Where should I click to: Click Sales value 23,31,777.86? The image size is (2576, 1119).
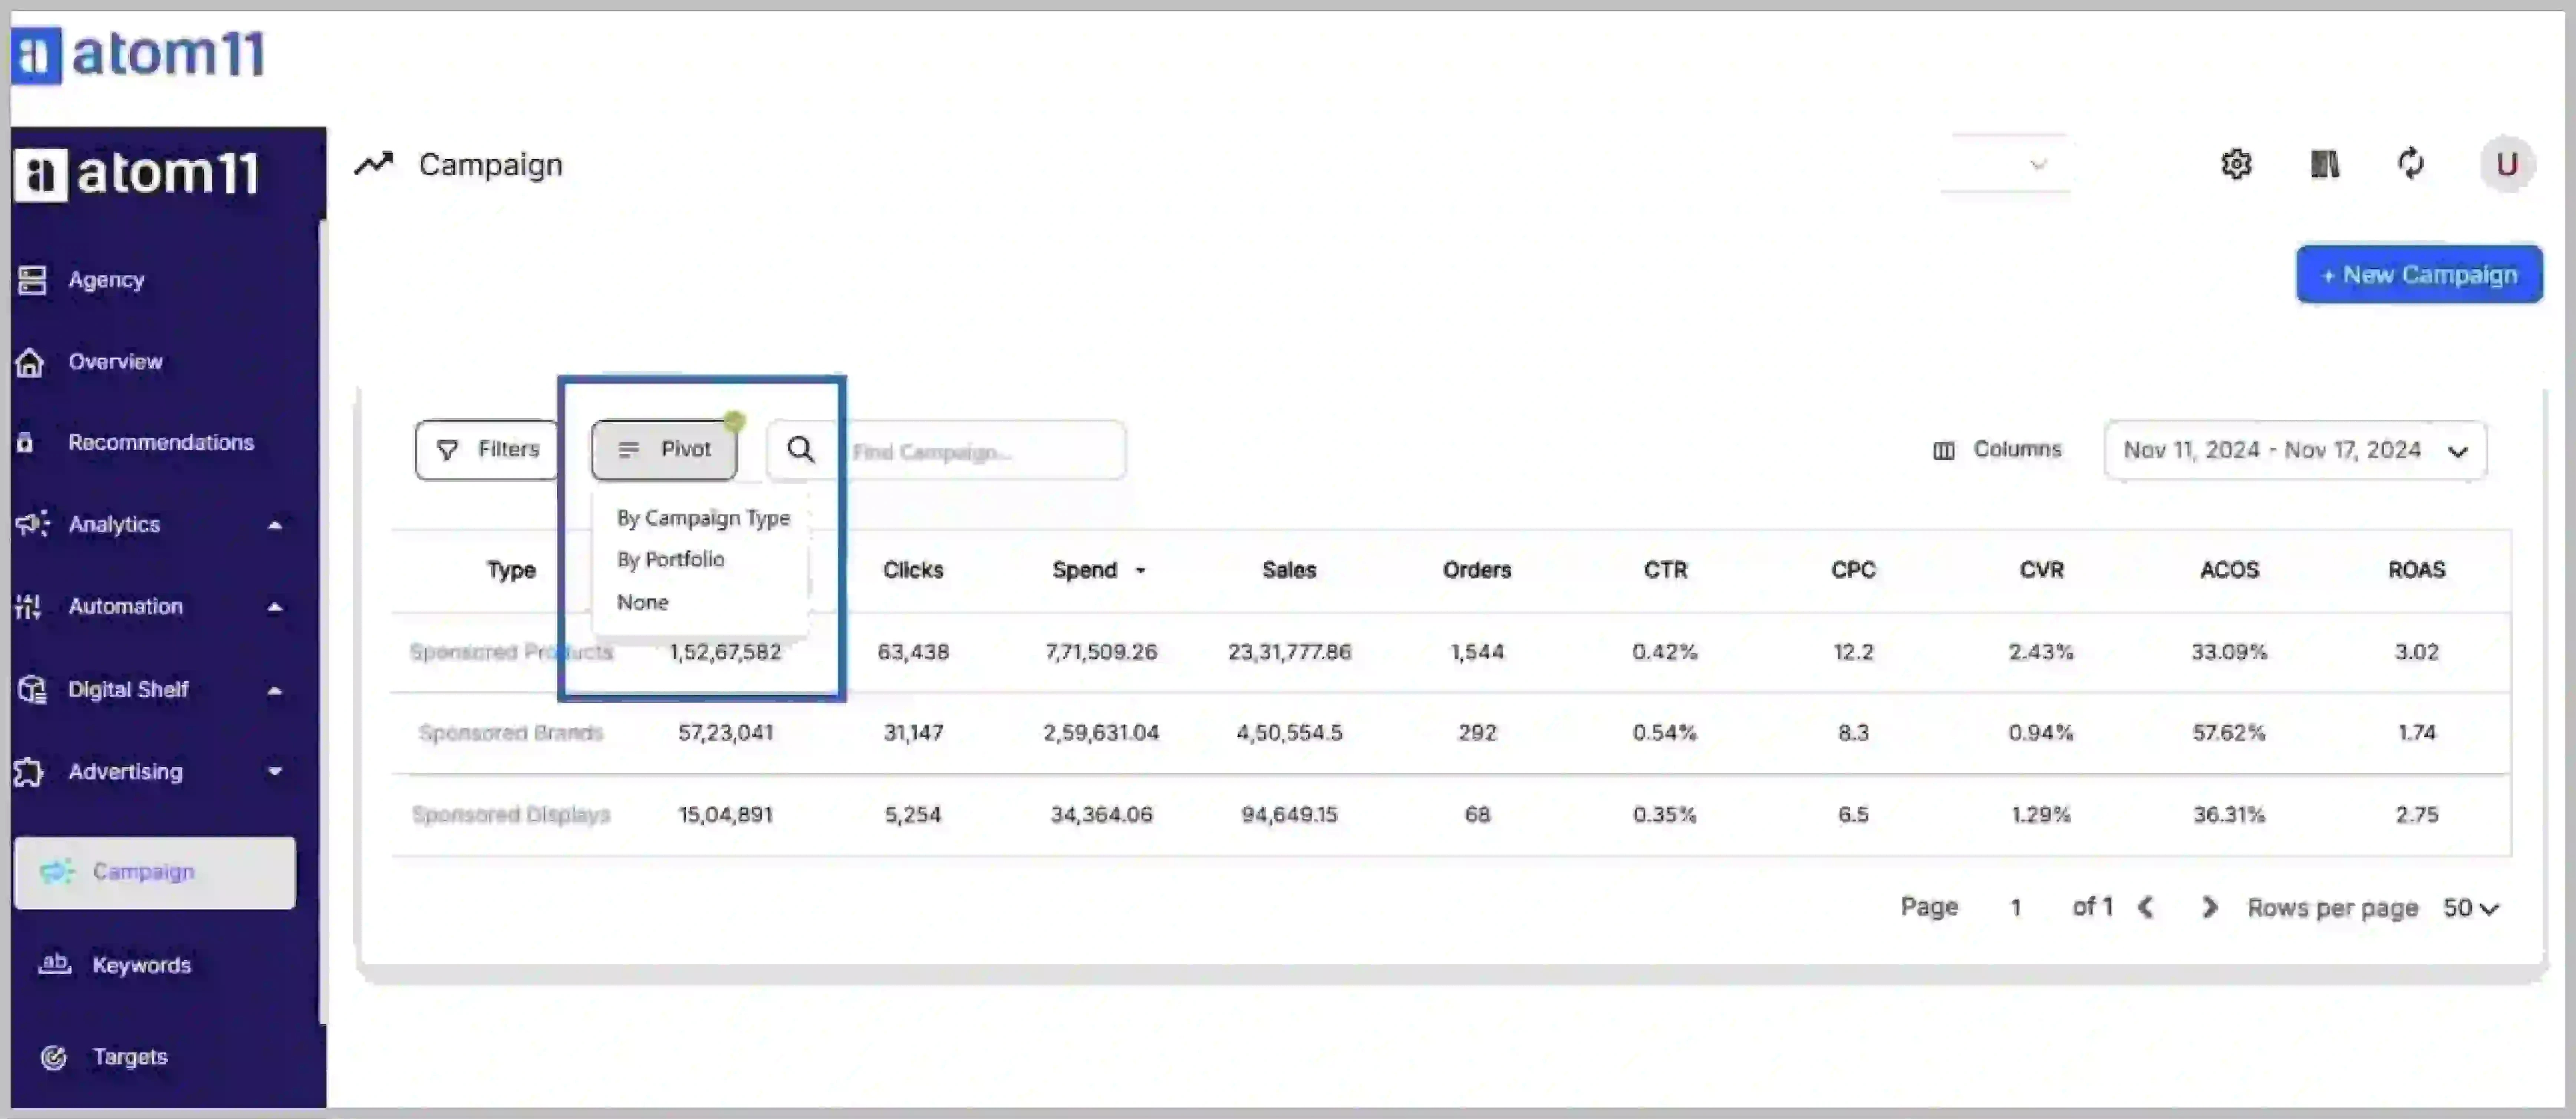[x=1289, y=652]
